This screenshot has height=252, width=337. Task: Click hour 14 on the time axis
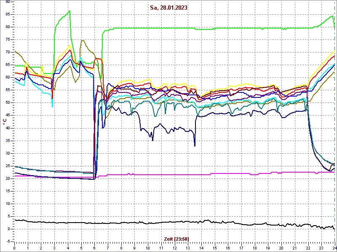pyautogui.click(x=201, y=247)
